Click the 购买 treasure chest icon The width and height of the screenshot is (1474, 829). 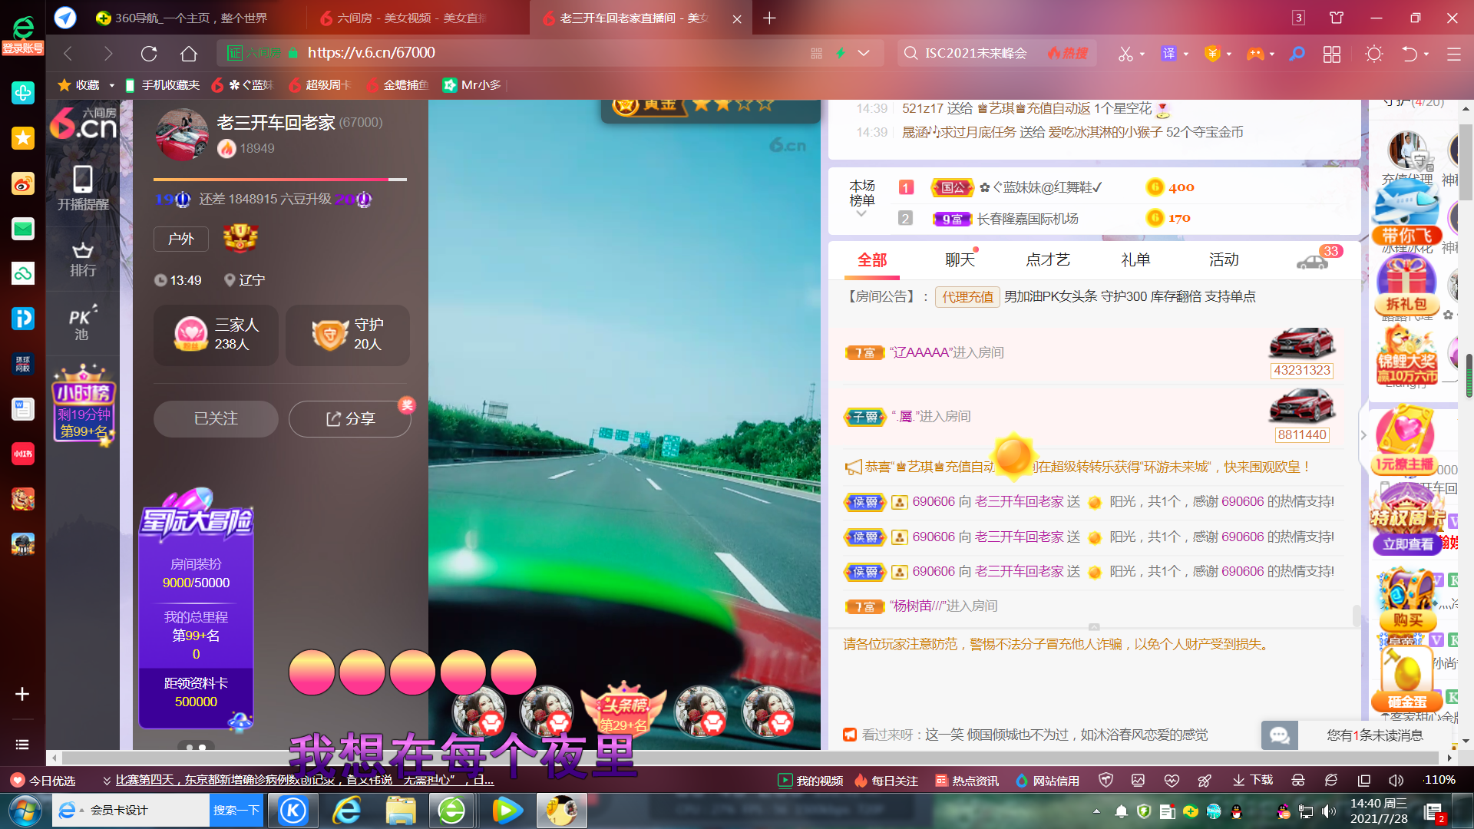click(x=1407, y=600)
